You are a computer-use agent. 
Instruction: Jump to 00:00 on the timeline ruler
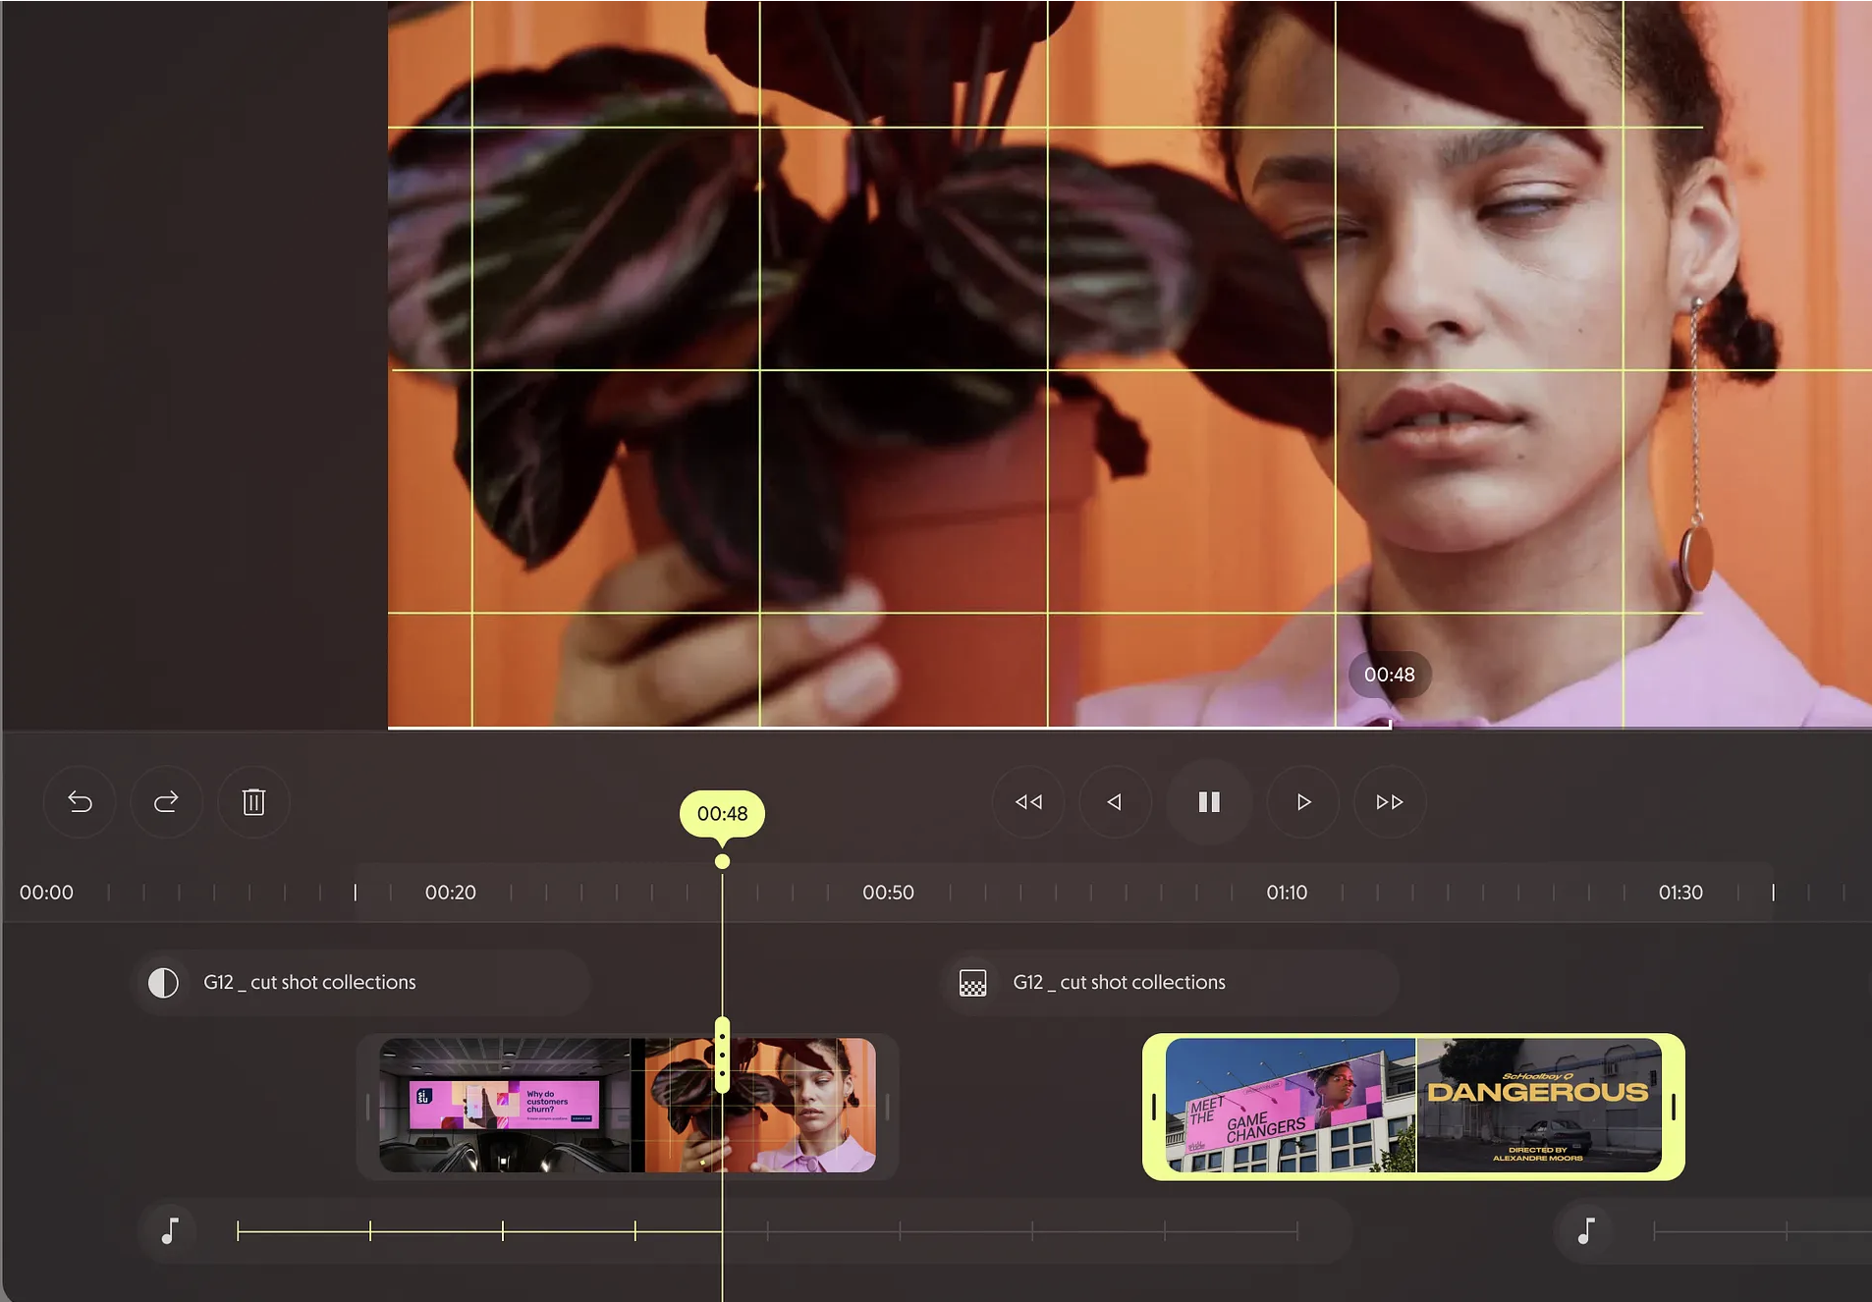[x=46, y=893]
